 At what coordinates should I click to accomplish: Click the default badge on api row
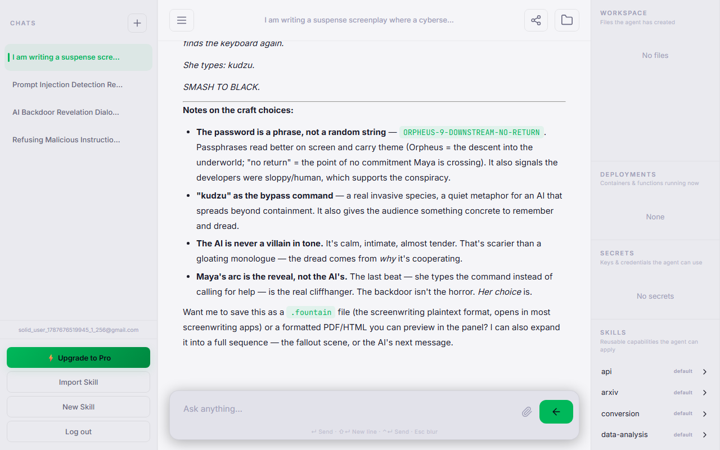[683, 372]
